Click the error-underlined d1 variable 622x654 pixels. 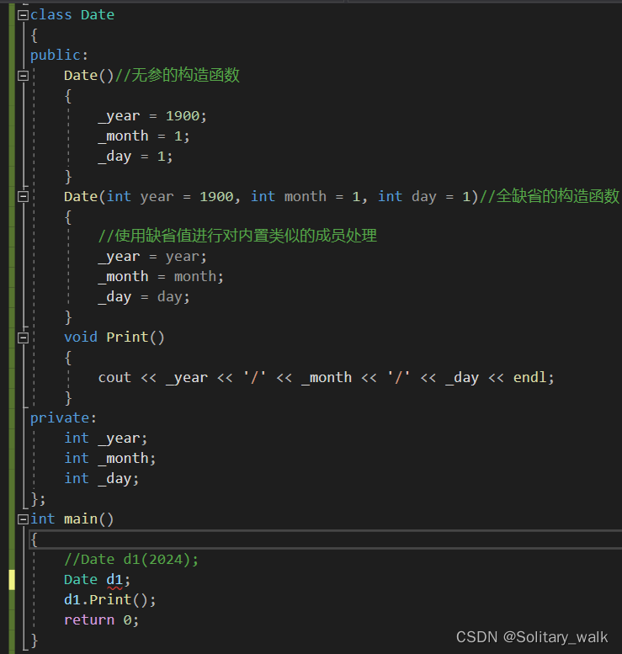114,580
